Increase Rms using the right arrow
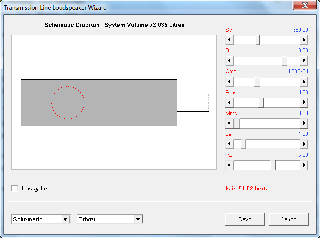The width and height of the screenshot is (320, 238). pos(304,103)
